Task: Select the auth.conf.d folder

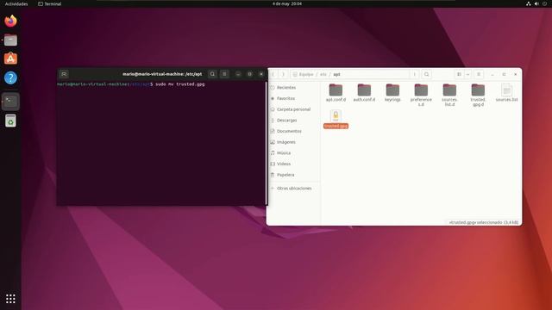Action: (x=364, y=93)
